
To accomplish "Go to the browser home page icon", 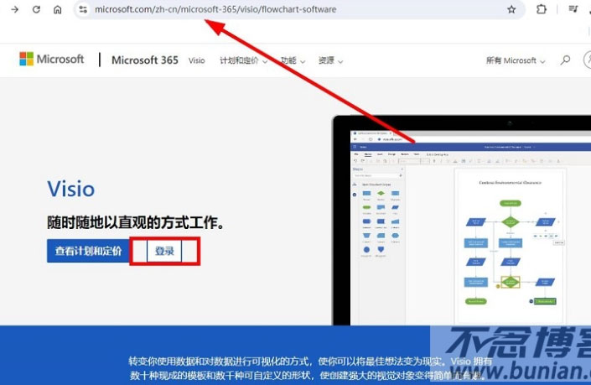I will click(57, 9).
